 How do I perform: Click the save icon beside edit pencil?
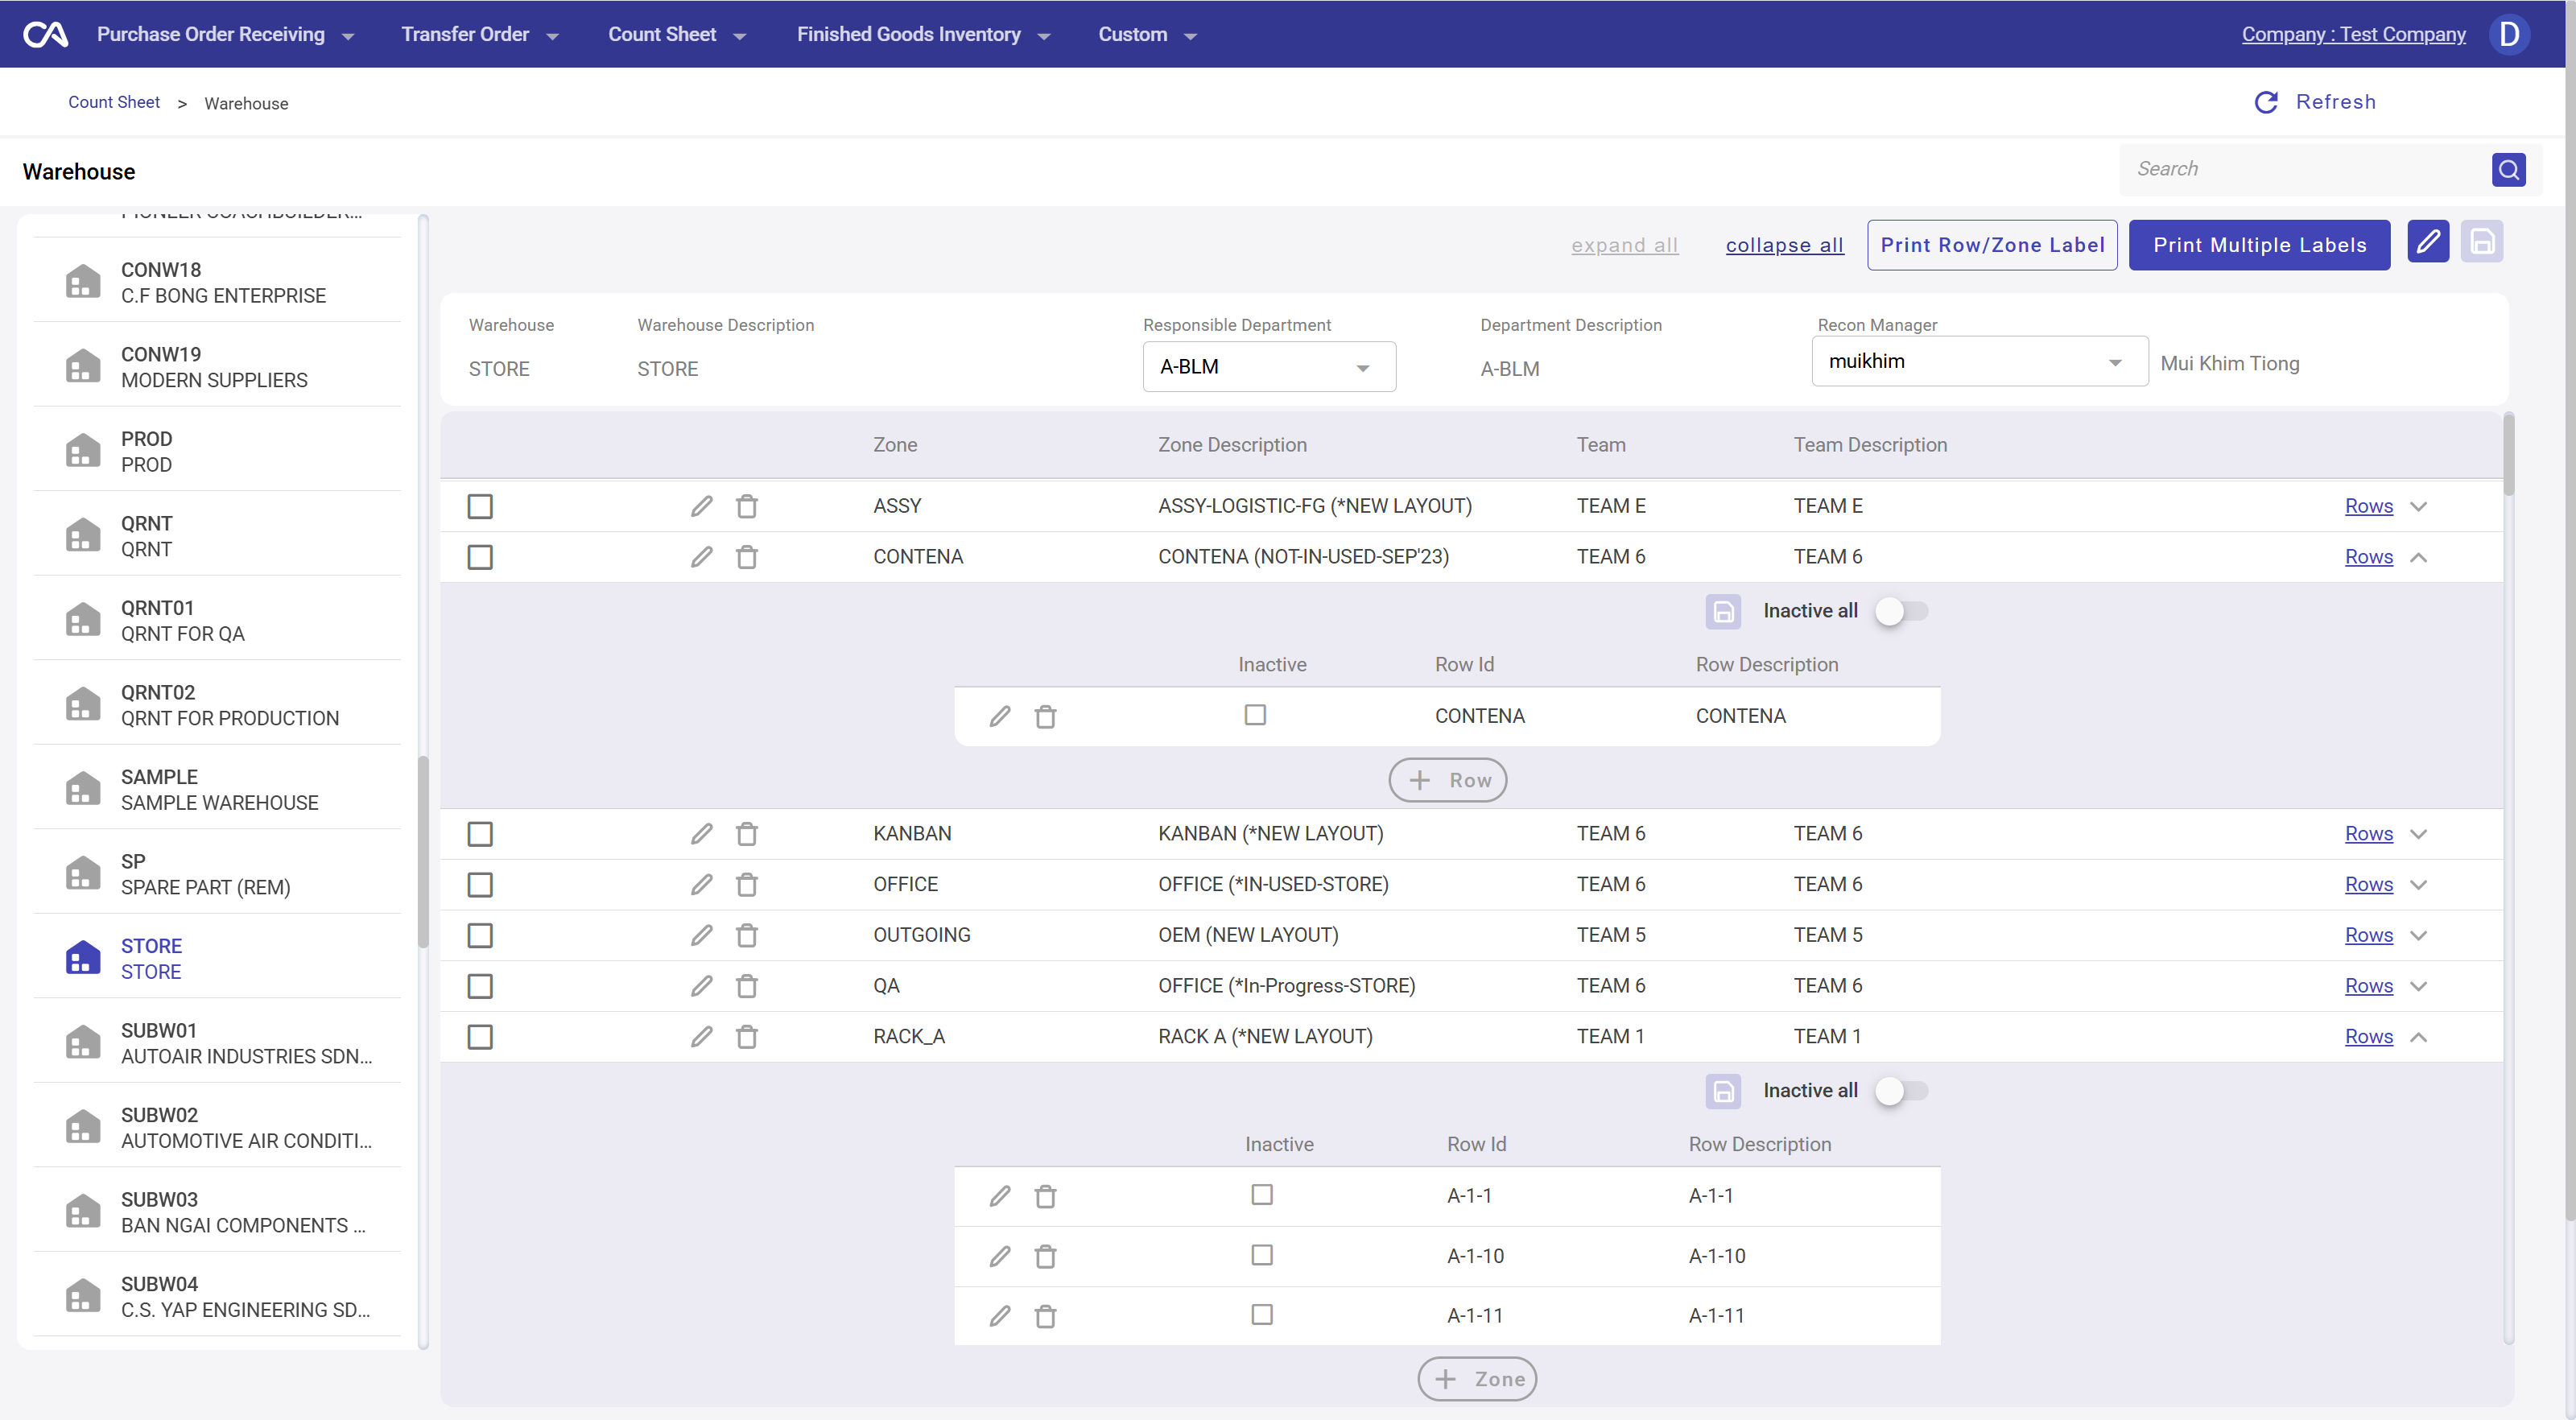(x=2482, y=242)
